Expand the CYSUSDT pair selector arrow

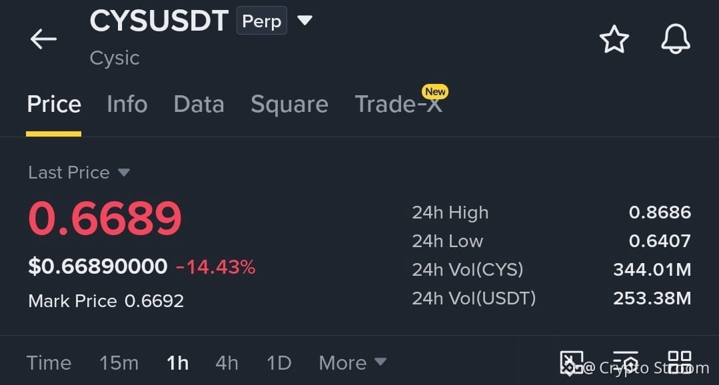point(305,20)
